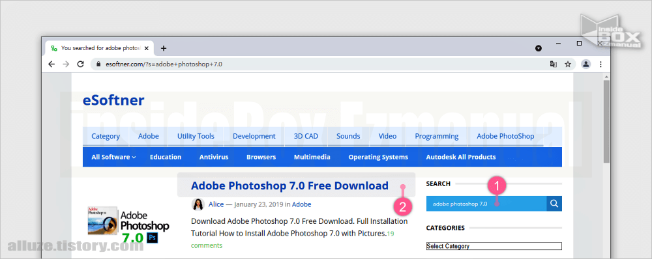
Task: Click the search field with 'adobe photoshop 7.0'
Action: 486,204
